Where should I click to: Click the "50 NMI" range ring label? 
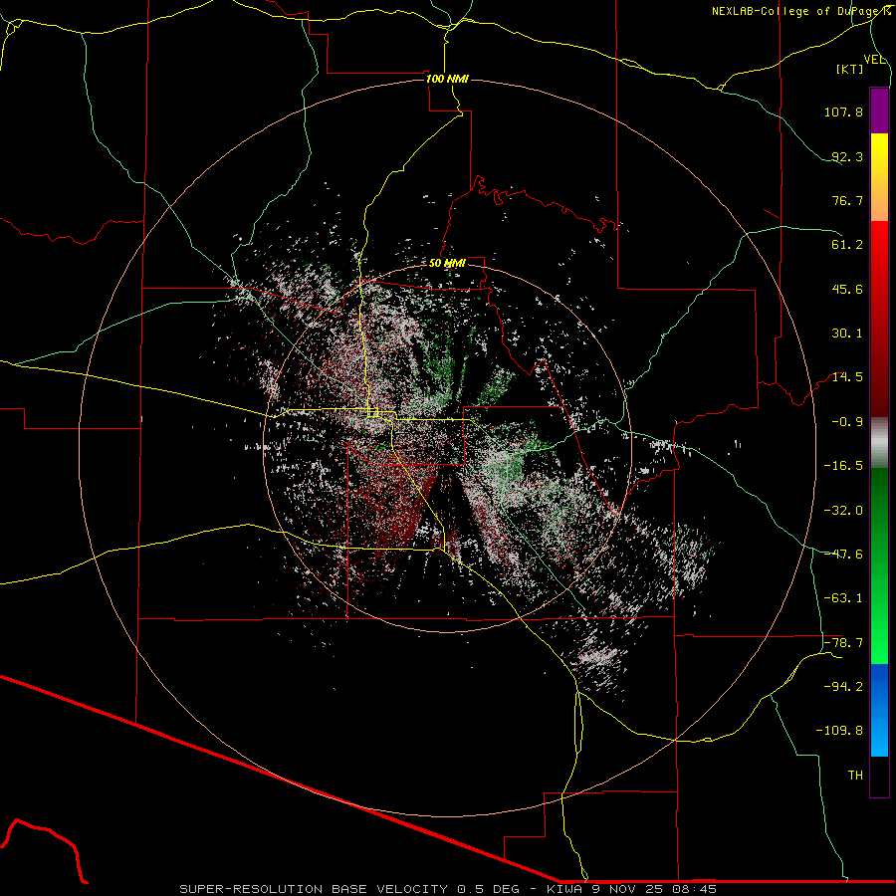point(447,264)
